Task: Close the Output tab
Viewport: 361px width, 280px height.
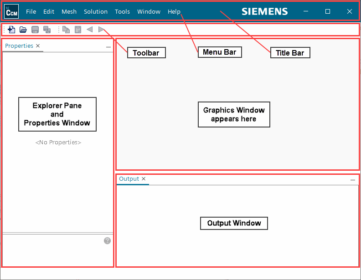Action: 144,178
